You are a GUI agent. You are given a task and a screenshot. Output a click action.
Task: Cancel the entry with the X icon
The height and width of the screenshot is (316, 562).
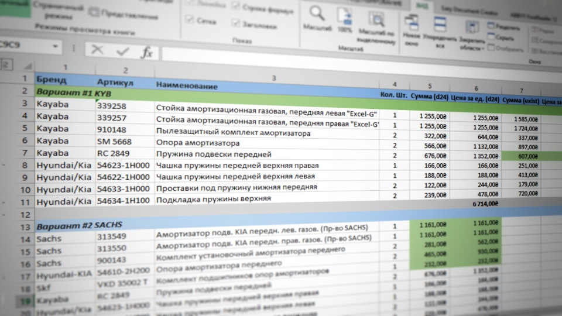(x=97, y=50)
